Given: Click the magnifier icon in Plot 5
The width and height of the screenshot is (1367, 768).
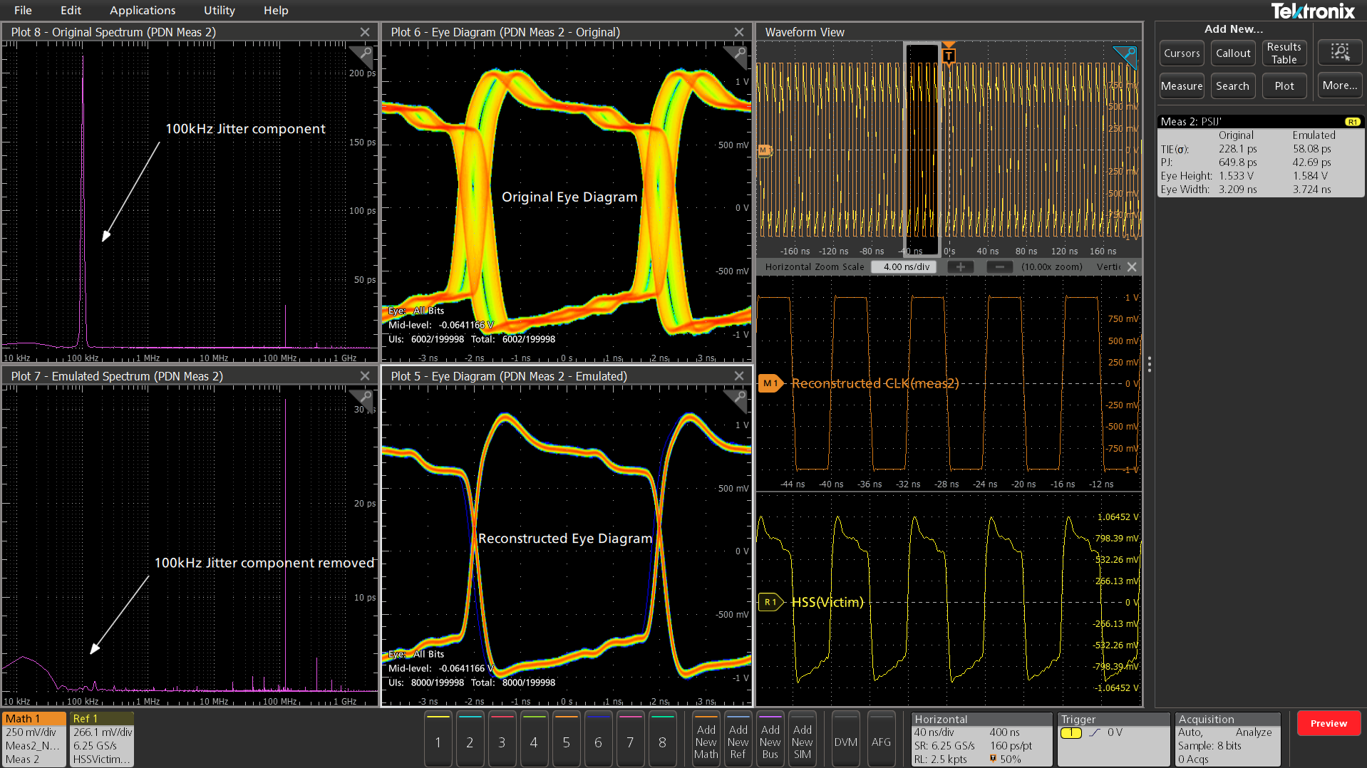Looking at the screenshot, I should click(x=738, y=398).
